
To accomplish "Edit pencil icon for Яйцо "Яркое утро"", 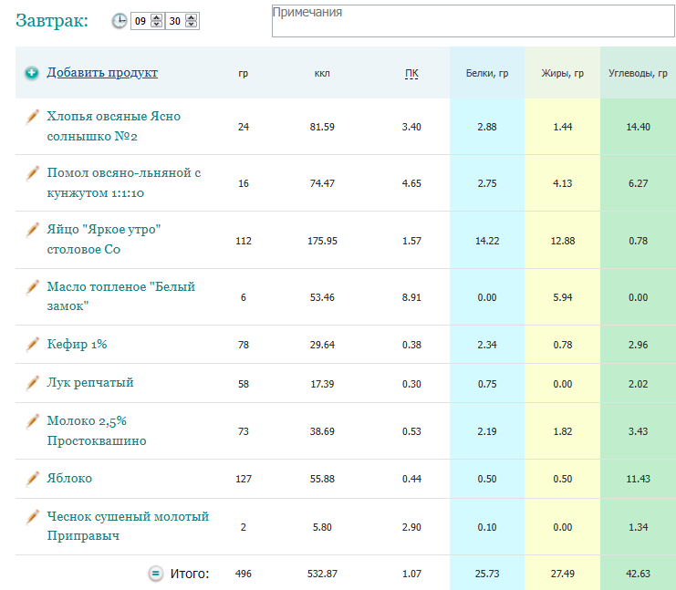I will tap(32, 229).
